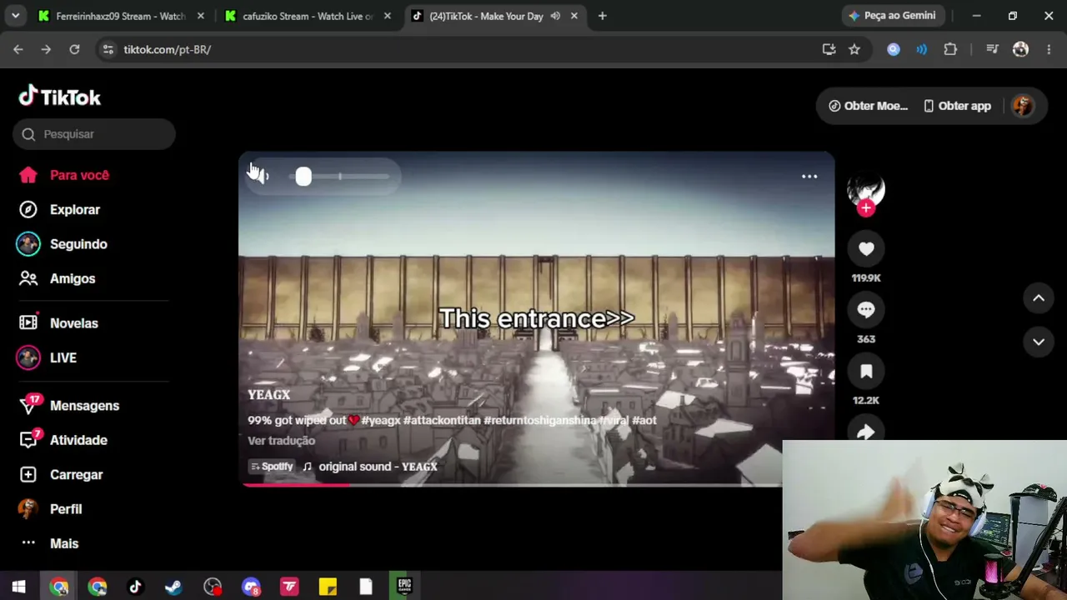Go to previous video with up chevron
The image size is (1067, 600).
pyautogui.click(x=1039, y=298)
